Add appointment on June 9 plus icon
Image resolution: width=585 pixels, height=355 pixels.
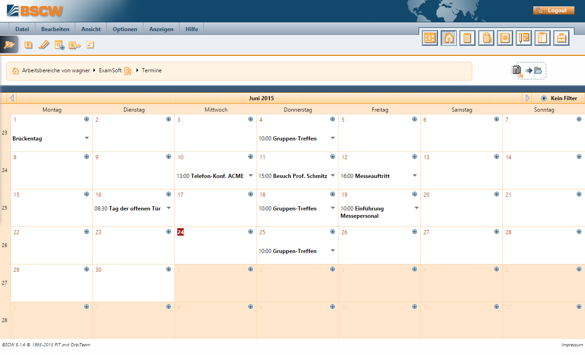169,156
